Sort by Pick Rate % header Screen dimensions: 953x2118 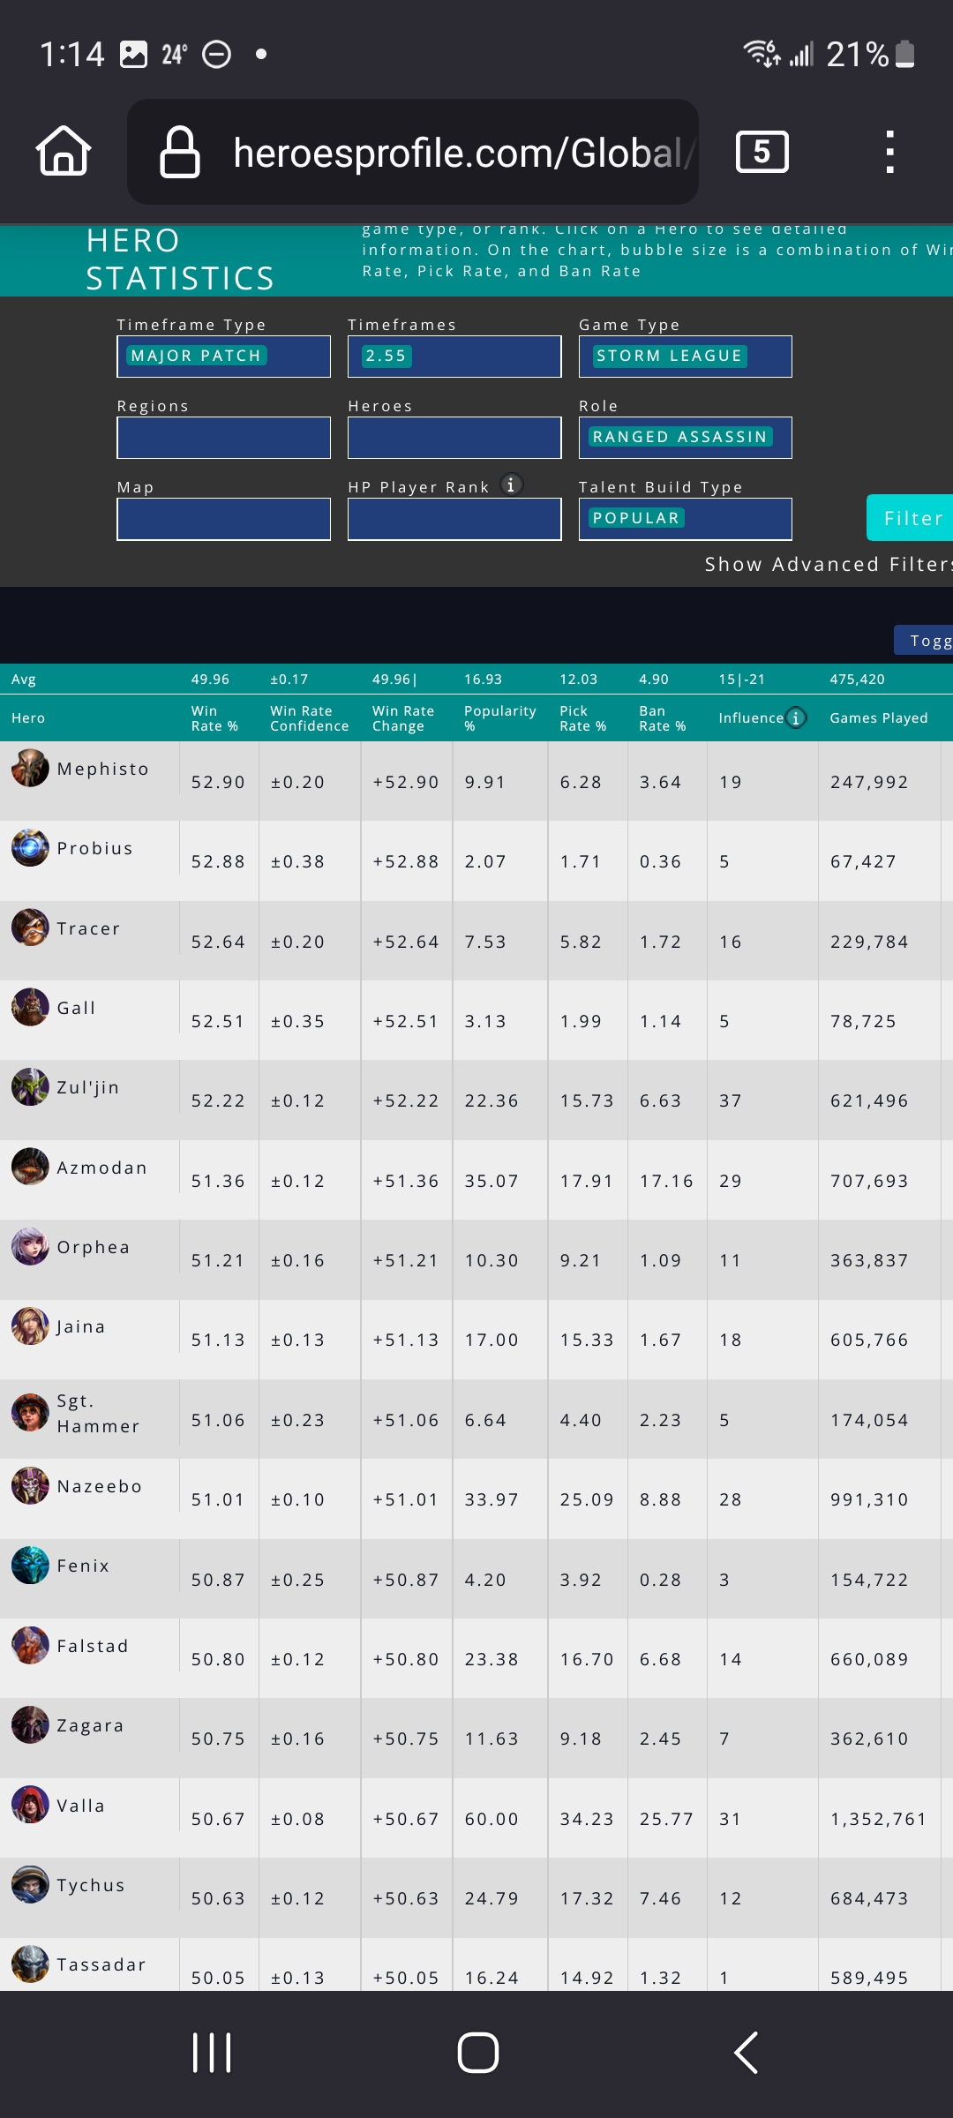coord(582,718)
